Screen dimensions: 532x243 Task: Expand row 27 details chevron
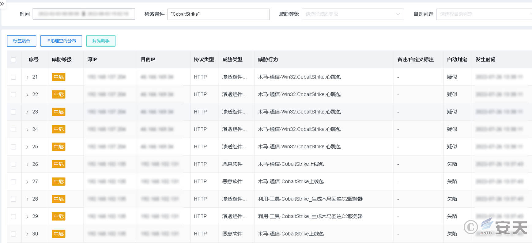pos(27,182)
